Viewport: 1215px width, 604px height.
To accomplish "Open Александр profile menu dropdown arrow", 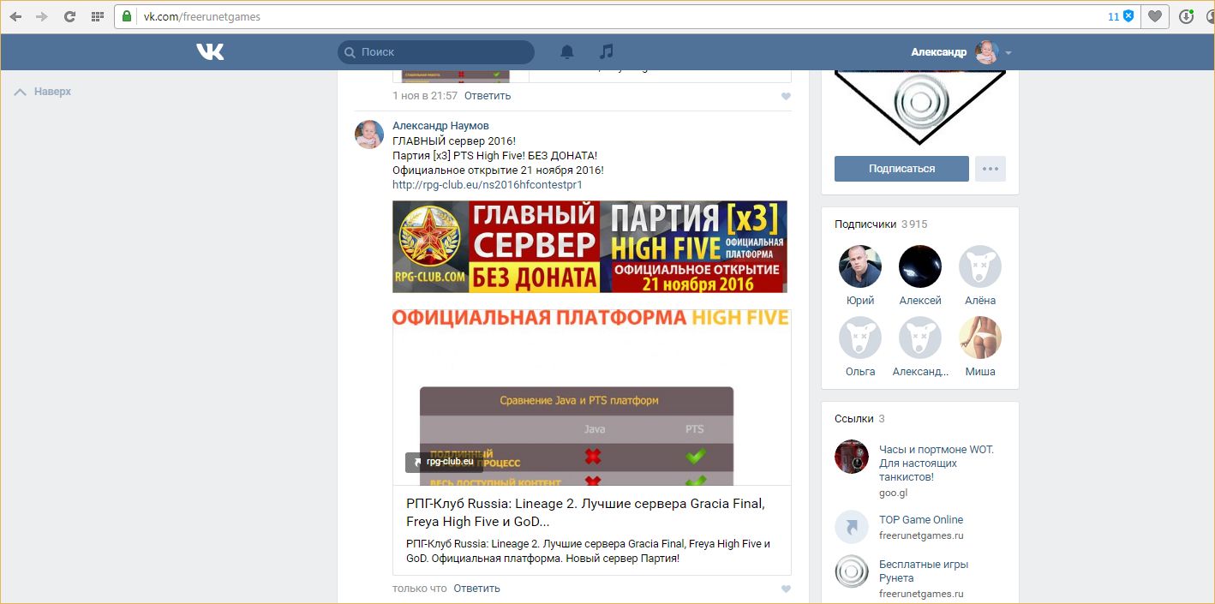I will 1009,53.
